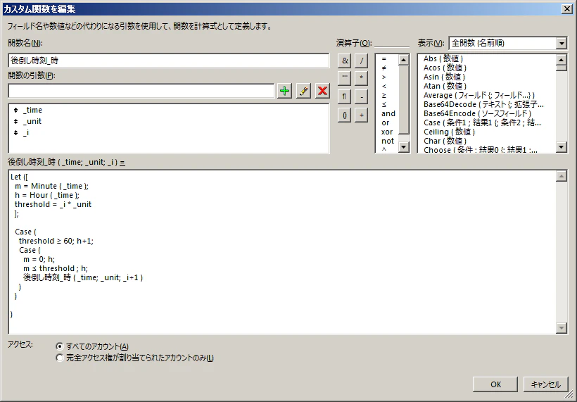Click OK button to save function
Image resolution: width=577 pixels, height=402 pixels.
click(495, 384)
